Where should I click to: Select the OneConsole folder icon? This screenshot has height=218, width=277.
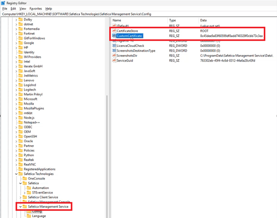(25, 178)
